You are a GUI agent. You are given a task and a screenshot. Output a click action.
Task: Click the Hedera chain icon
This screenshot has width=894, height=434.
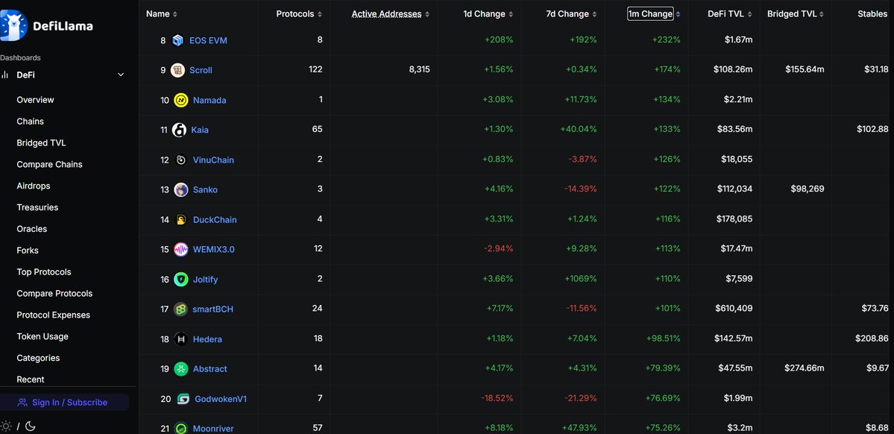(180, 339)
